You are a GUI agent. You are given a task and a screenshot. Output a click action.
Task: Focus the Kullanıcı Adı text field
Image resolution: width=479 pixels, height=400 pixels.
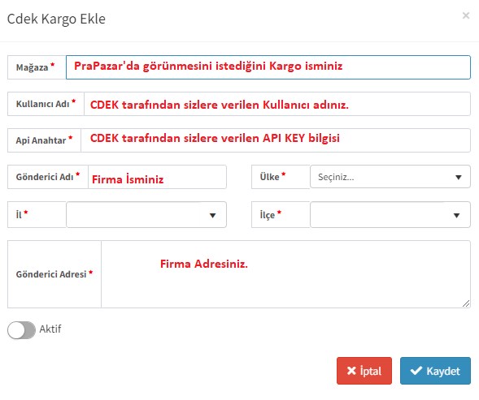[277, 104]
